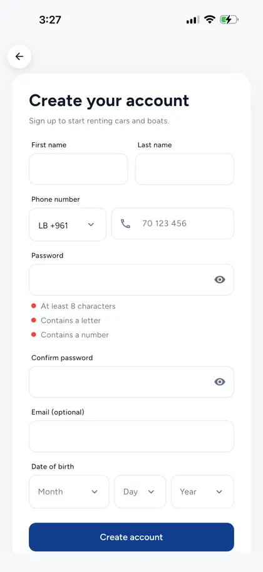Select the Year dropdown
The width and height of the screenshot is (263, 572).
point(202,491)
